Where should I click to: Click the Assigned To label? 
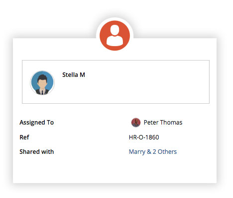tap(37, 123)
